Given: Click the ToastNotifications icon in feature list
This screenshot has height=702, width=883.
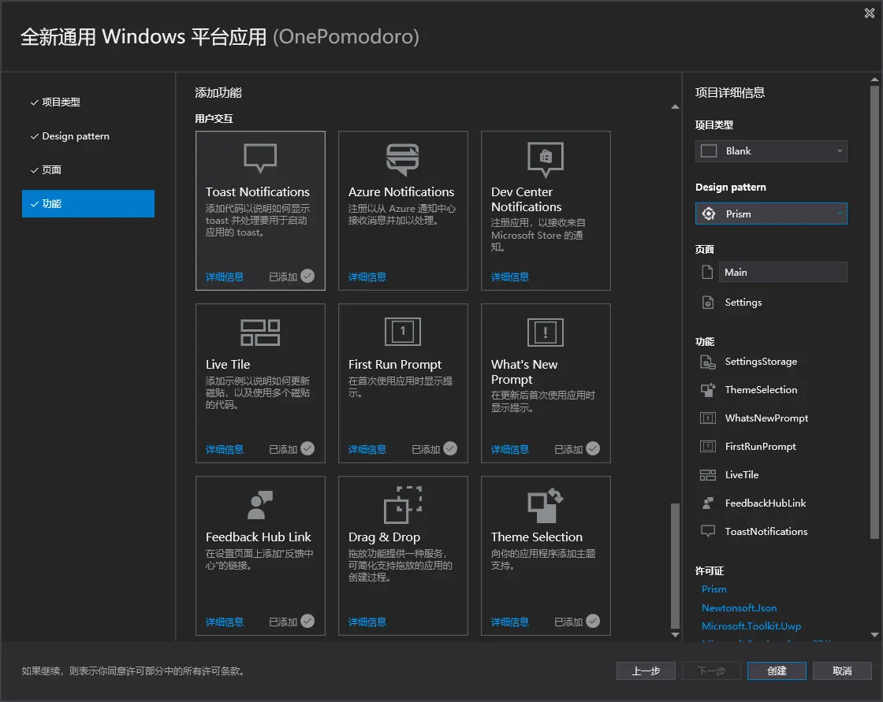Looking at the screenshot, I should click(708, 532).
